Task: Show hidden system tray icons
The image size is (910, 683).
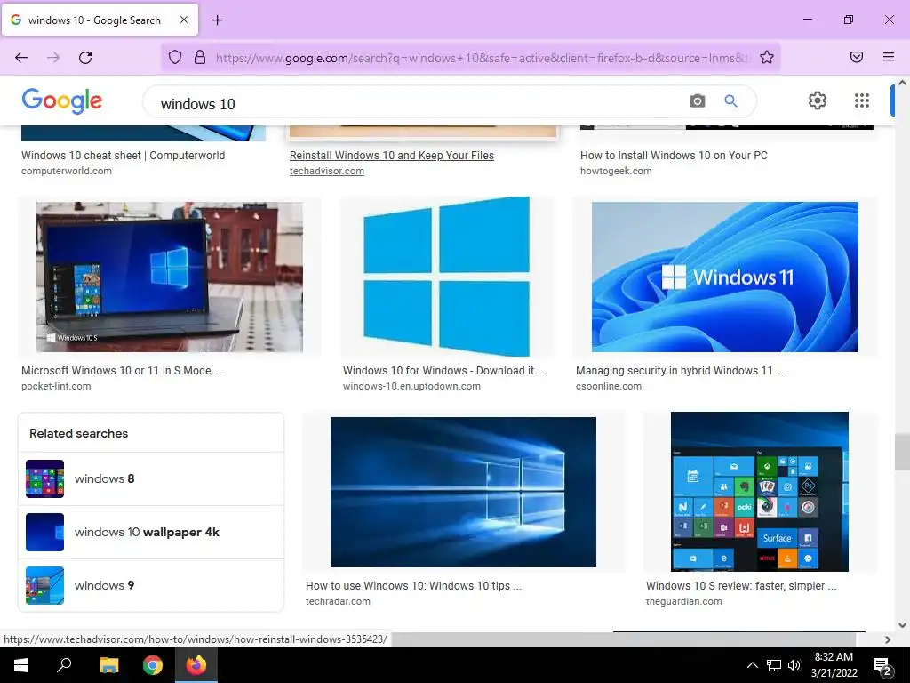Action: tap(752, 665)
